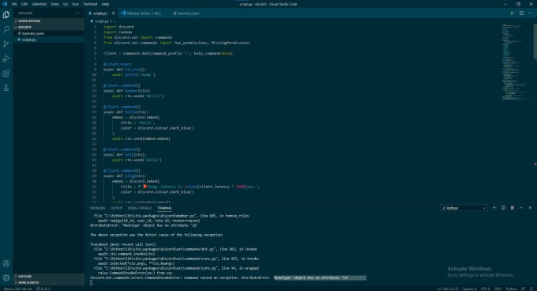Open the Extensions view
The image size is (537, 291).
(x=6, y=74)
